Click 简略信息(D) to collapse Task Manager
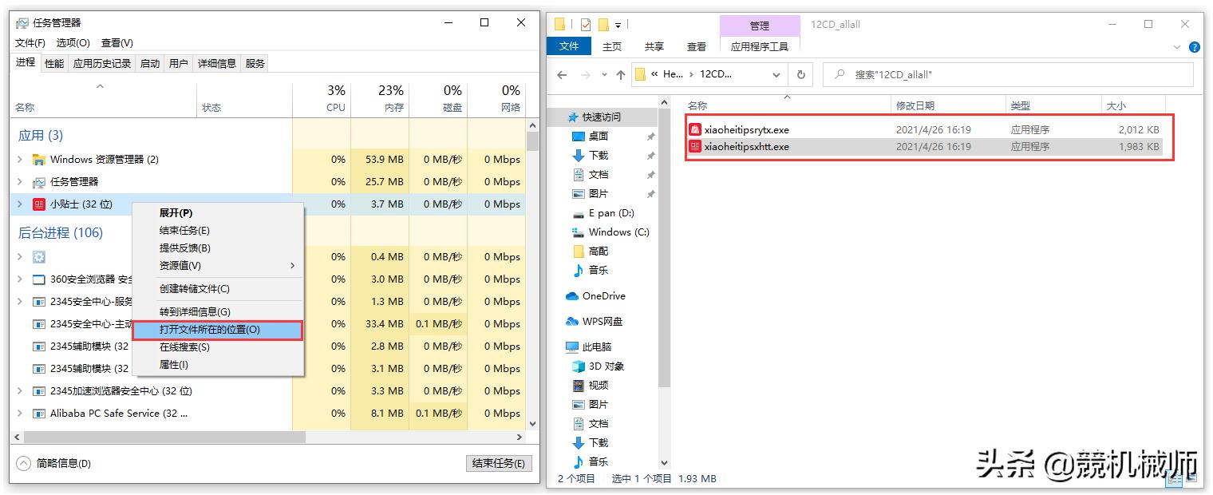The width and height of the screenshot is (1213, 495). [53, 464]
